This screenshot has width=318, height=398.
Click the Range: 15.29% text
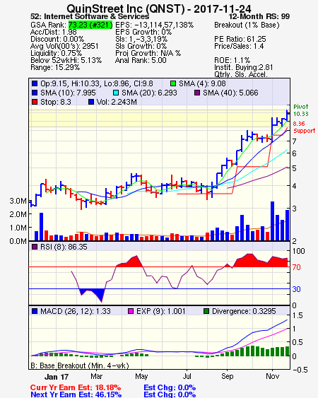[x=55, y=68]
